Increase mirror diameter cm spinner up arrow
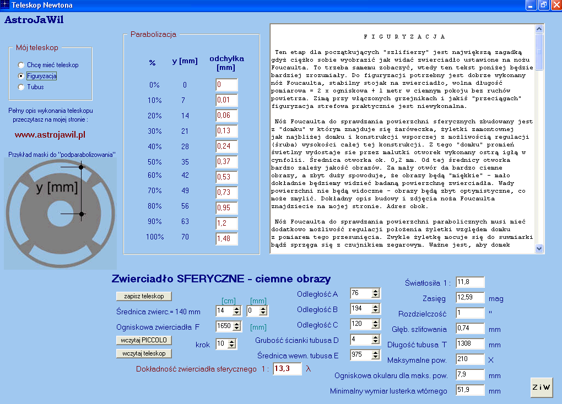 [x=236, y=309]
